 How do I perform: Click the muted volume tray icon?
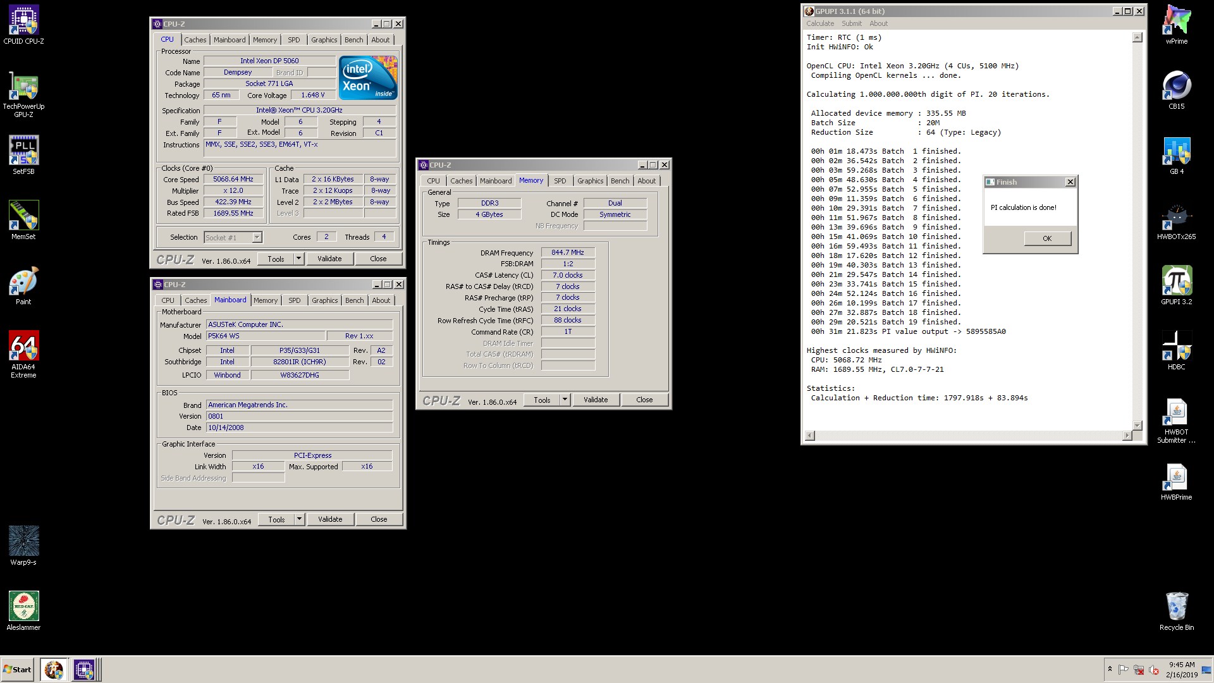click(1153, 670)
